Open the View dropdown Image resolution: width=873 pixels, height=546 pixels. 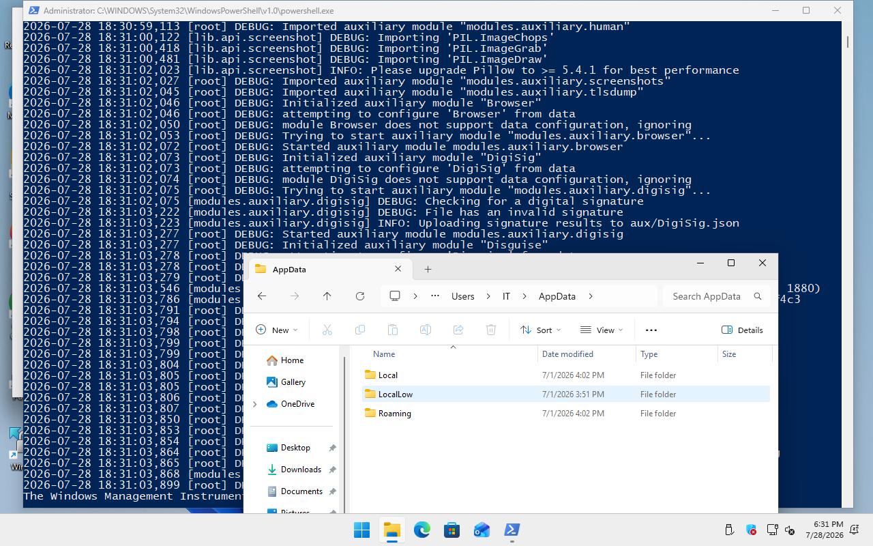(602, 330)
